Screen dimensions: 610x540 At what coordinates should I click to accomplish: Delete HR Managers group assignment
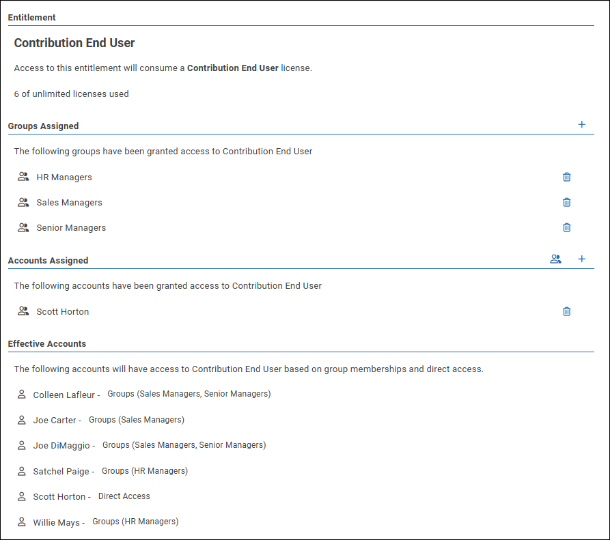click(x=566, y=177)
